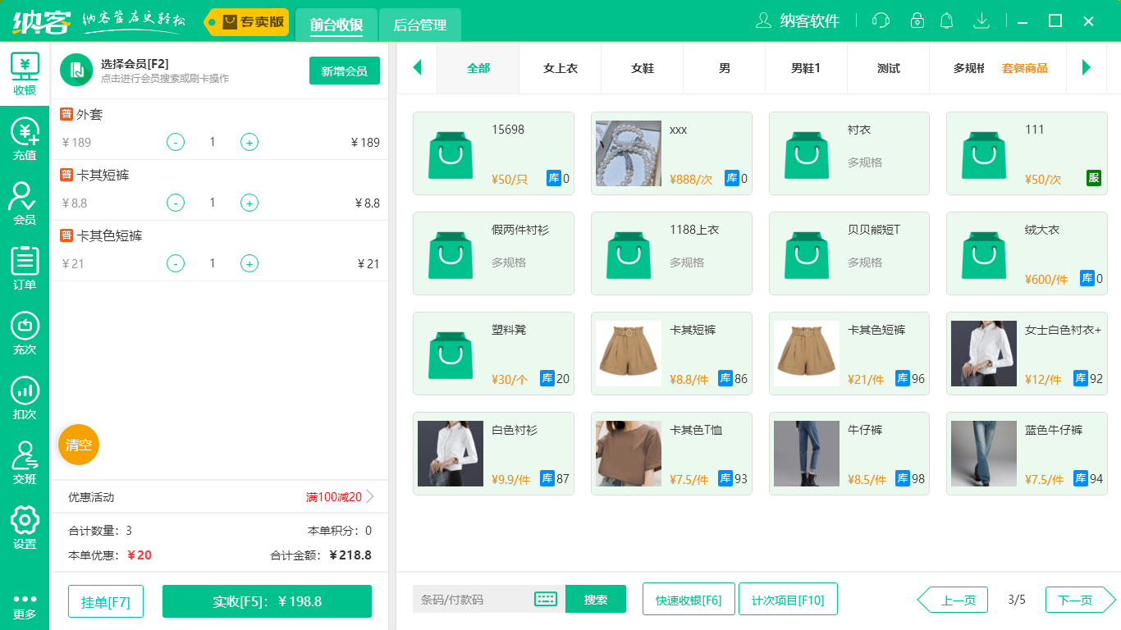The image size is (1121, 630).
Task: Switch to the 后台管理 tab
Action: (x=419, y=25)
